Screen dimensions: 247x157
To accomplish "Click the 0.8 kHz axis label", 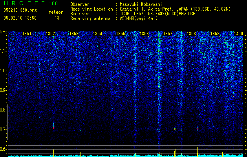I will coord(3,110).
